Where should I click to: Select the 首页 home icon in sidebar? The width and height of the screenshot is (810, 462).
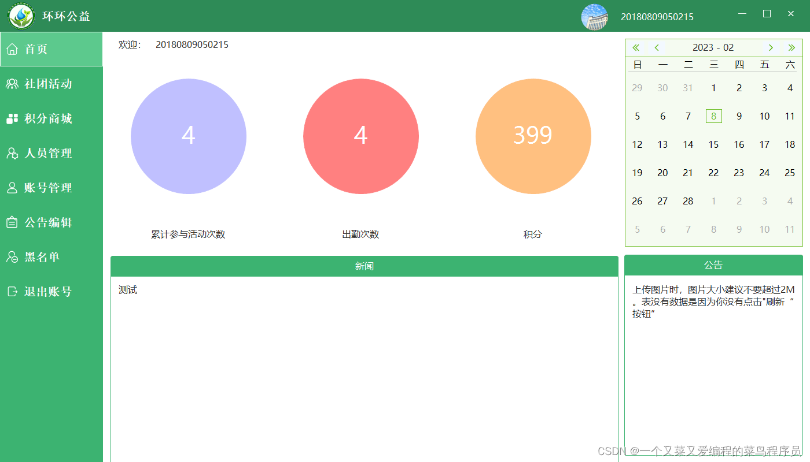(x=12, y=49)
